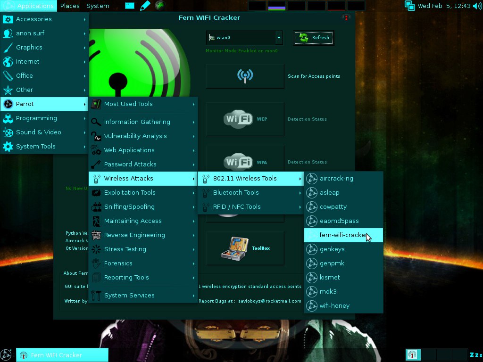Image resolution: width=483 pixels, height=362 pixels.
Task: Open the anon surf category
Action: coord(44,33)
